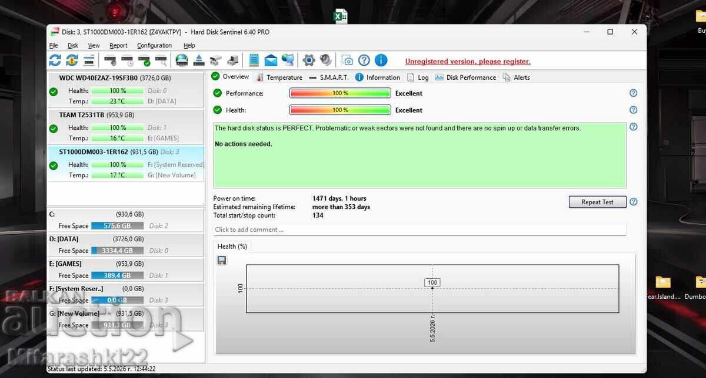Select the D: [DATA] partition entry
The width and height of the screenshot is (706, 378).
126,244
